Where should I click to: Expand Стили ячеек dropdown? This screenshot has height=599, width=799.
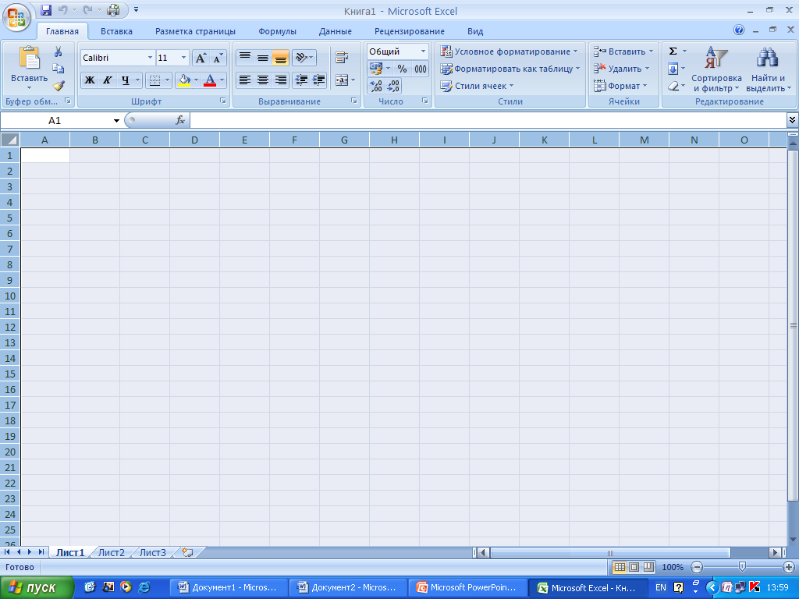(478, 86)
